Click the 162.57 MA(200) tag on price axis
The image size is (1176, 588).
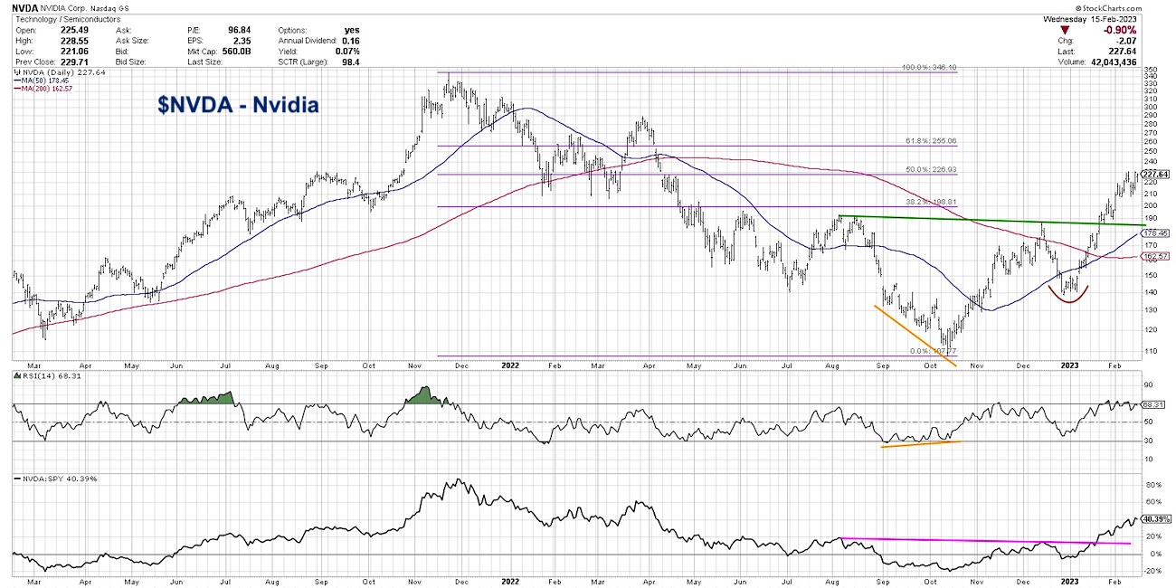click(1155, 256)
